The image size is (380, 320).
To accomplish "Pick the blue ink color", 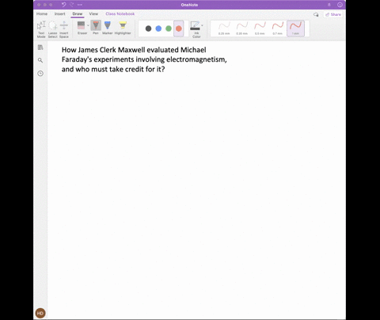I will pyautogui.click(x=158, y=29).
